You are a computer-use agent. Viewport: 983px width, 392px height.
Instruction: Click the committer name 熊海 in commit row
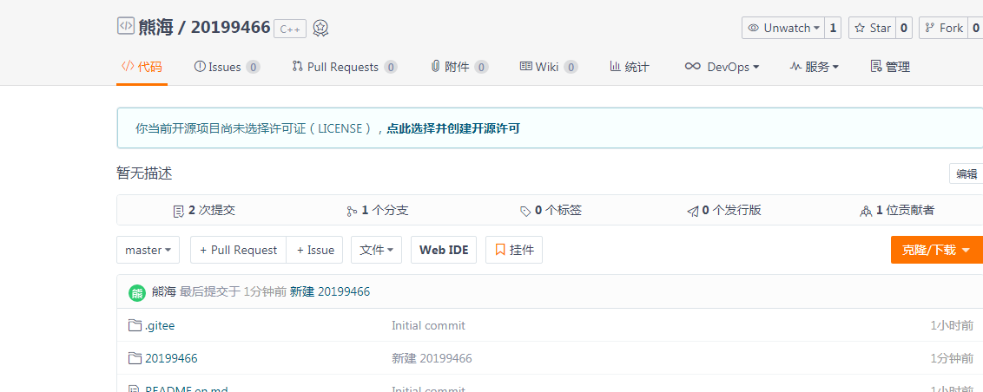coord(163,291)
